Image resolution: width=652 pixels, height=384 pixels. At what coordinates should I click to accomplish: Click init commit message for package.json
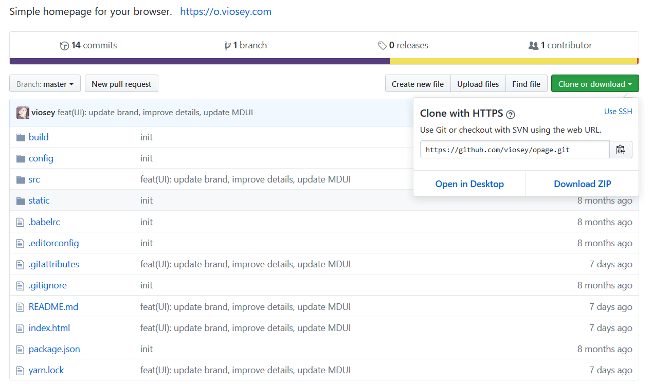tap(147, 349)
